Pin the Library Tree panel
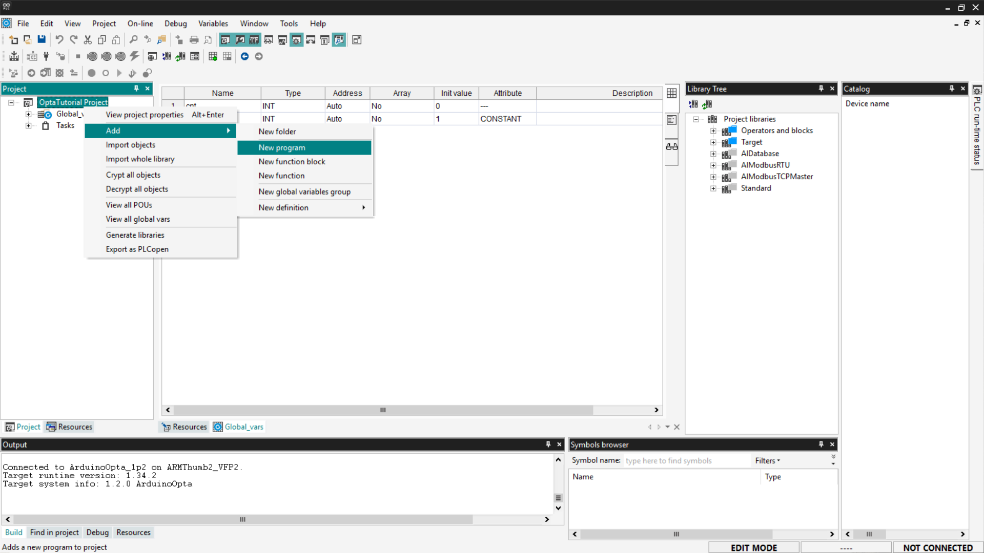 821,89
